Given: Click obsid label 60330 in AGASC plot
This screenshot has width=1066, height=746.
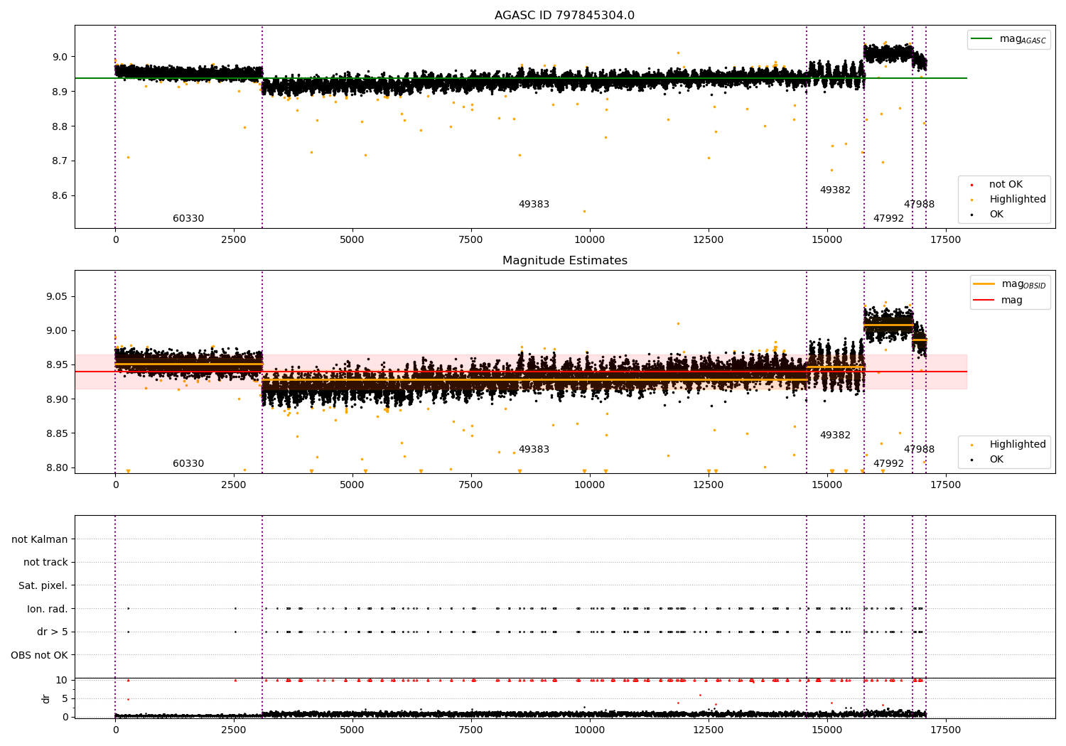Looking at the screenshot, I should pos(188,219).
